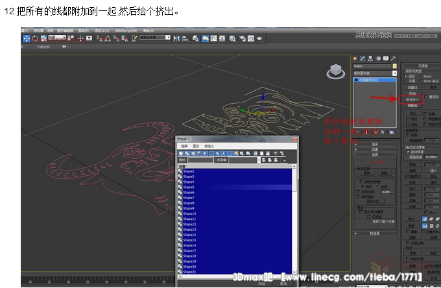The image size is (441, 288).
Task: Open the Modify command panel tab
Action: [363, 58]
